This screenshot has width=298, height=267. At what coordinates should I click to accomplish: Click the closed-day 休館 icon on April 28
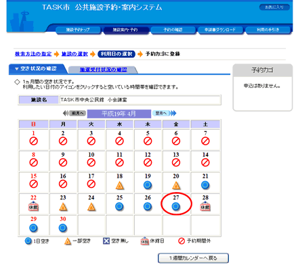pos(205,206)
